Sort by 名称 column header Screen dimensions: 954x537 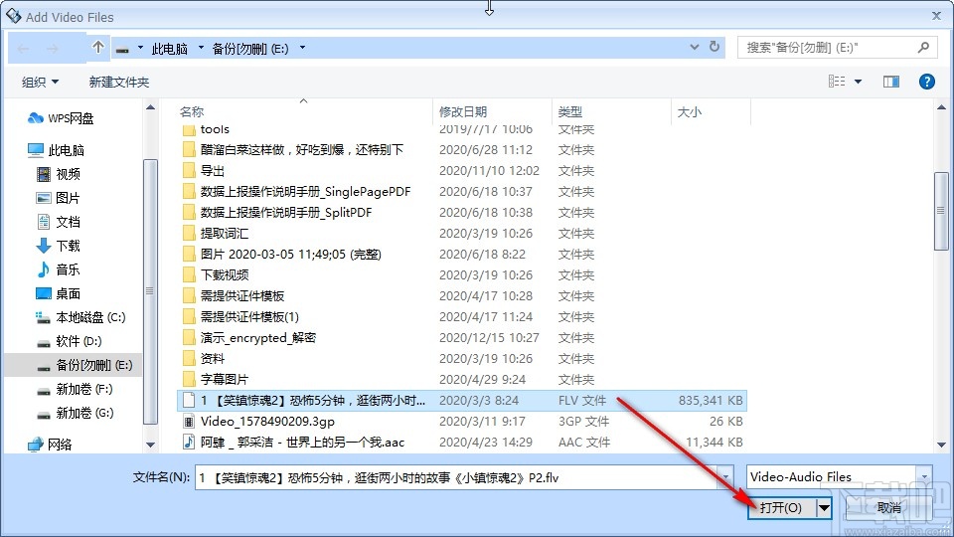click(192, 112)
